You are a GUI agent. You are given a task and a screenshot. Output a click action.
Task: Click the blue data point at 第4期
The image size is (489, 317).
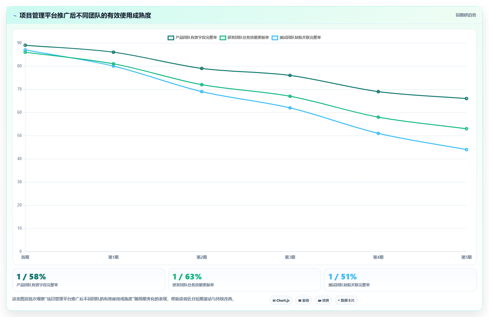378,133
